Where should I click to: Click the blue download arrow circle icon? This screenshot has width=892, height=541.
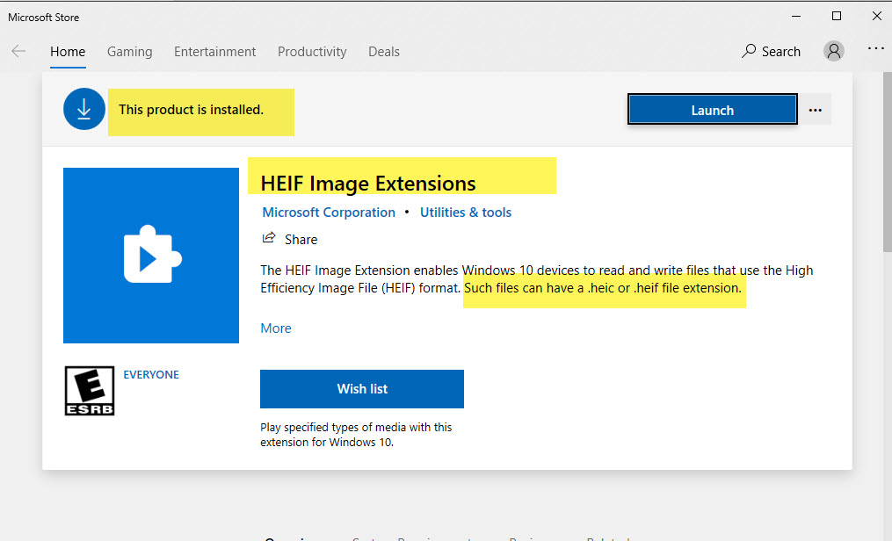click(x=84, y=110)
